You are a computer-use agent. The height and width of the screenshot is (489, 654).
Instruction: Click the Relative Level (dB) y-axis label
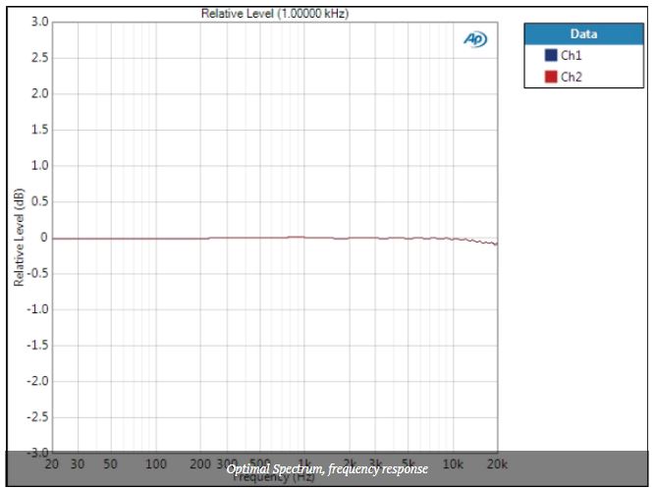19,237
